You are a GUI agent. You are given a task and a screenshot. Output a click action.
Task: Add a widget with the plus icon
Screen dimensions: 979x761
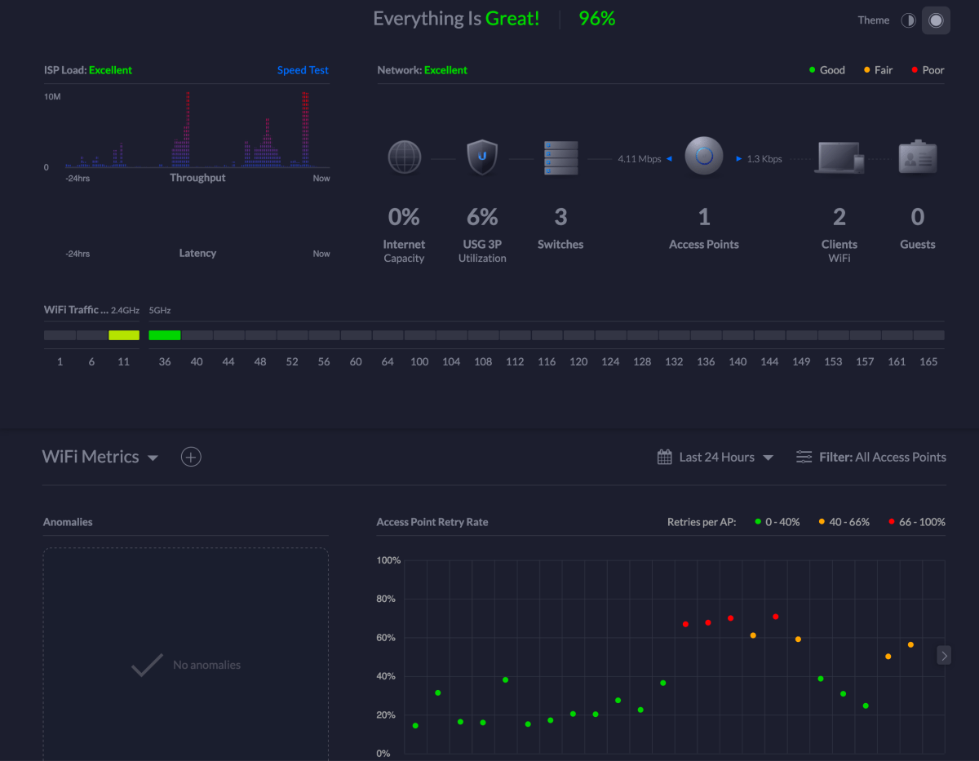[x=191, y=457]
